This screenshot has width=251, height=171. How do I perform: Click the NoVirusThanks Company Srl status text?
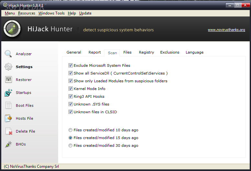click(31, 166)
